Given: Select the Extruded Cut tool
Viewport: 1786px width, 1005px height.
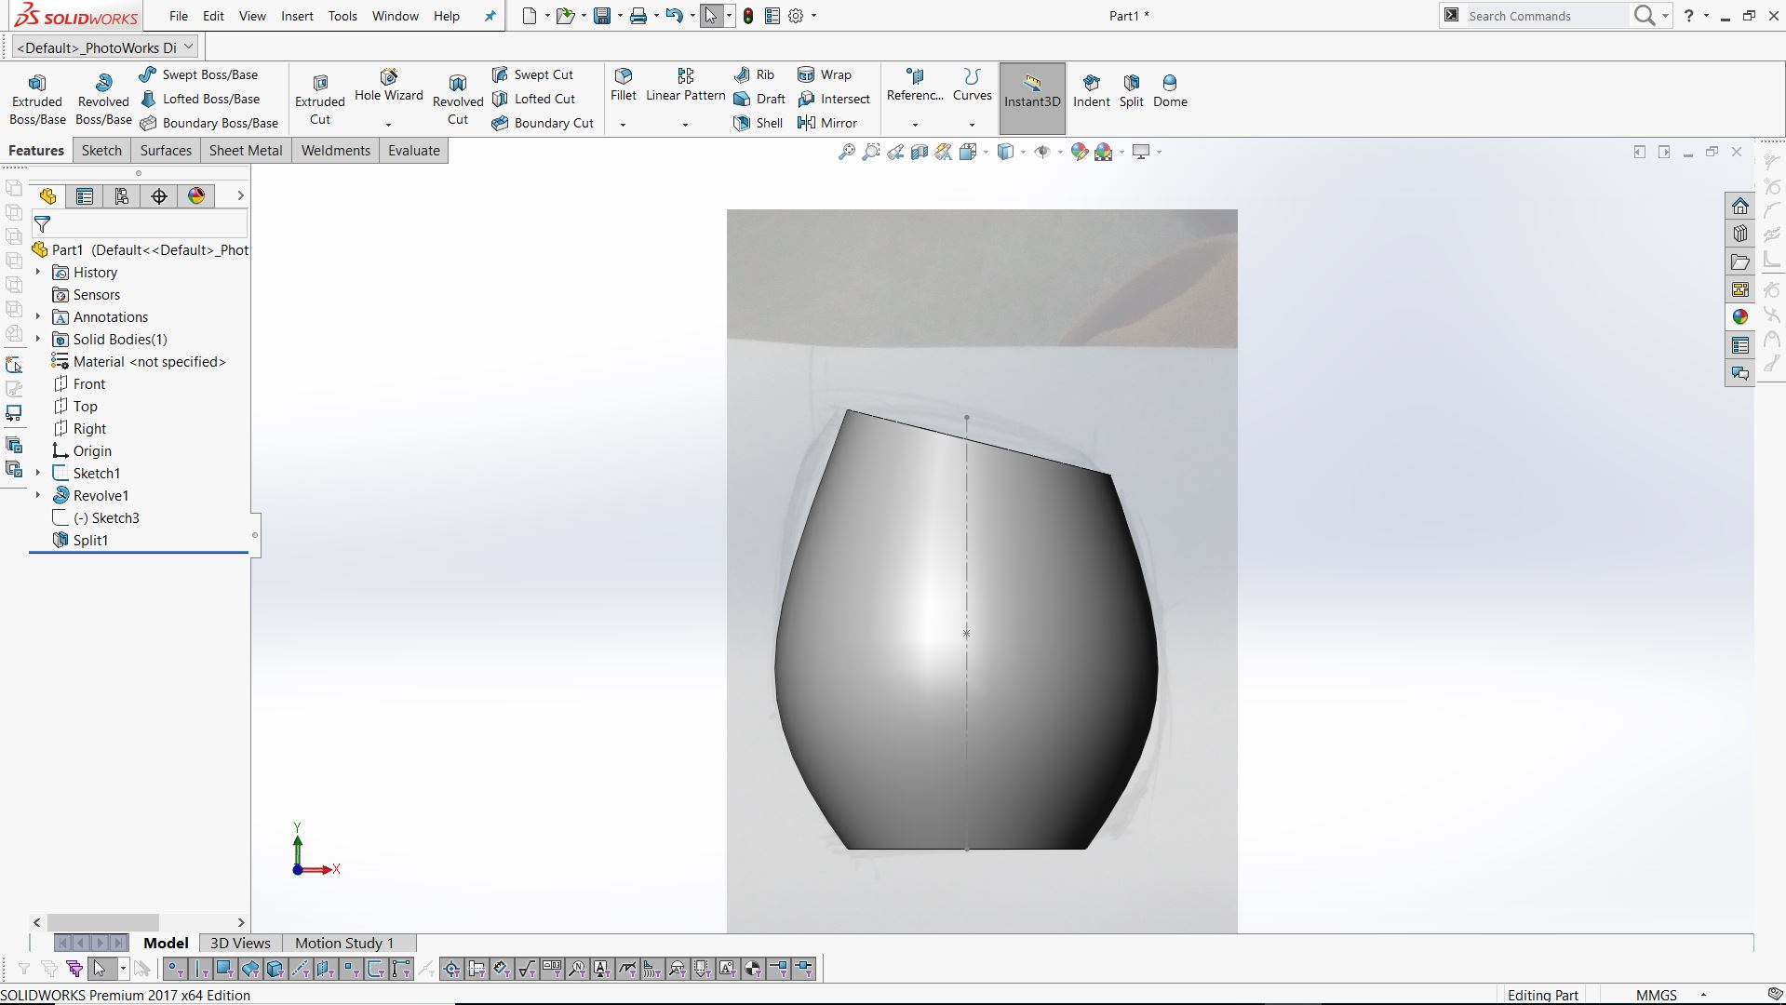Looking at the screenshot, I should 320,99.
